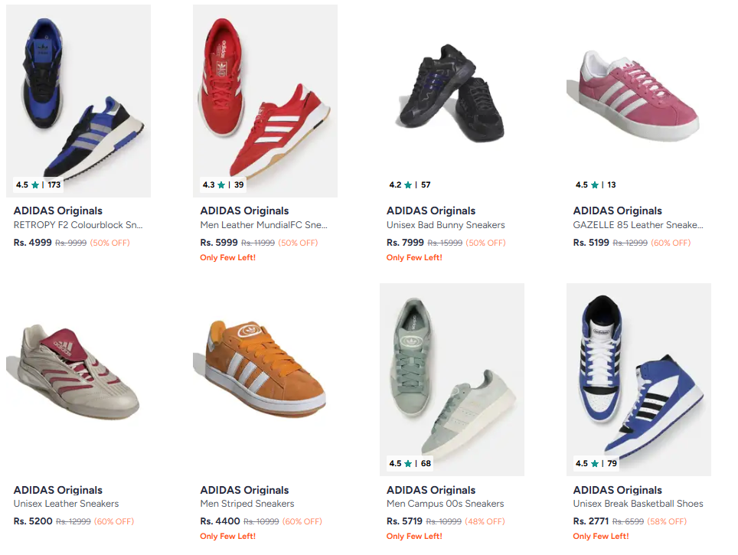Click the star rating on Campus 00s sneakers
This screenshot has height=555, width=738.
pos(408,463)
